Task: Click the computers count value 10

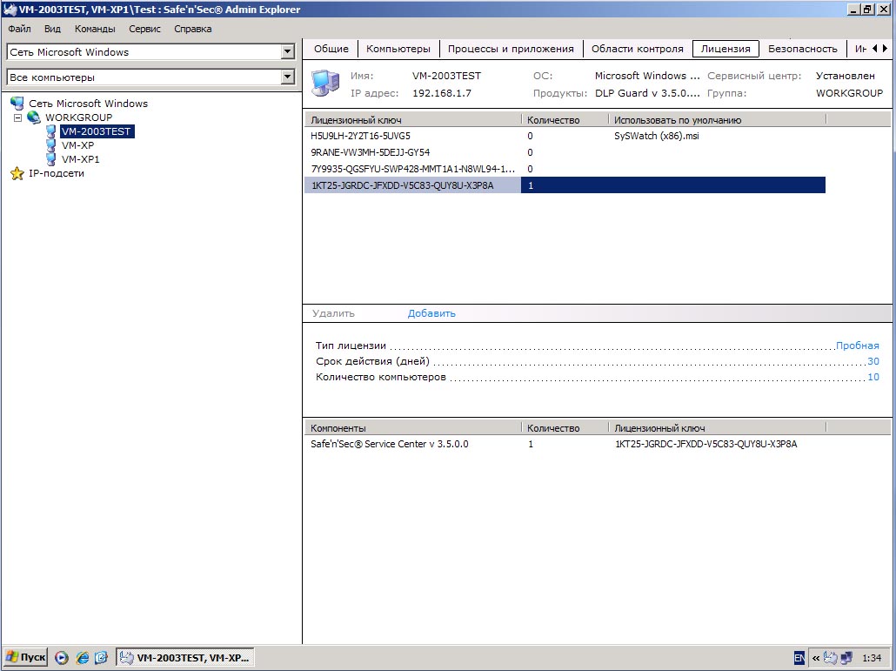Action: [x=873, y=377]
